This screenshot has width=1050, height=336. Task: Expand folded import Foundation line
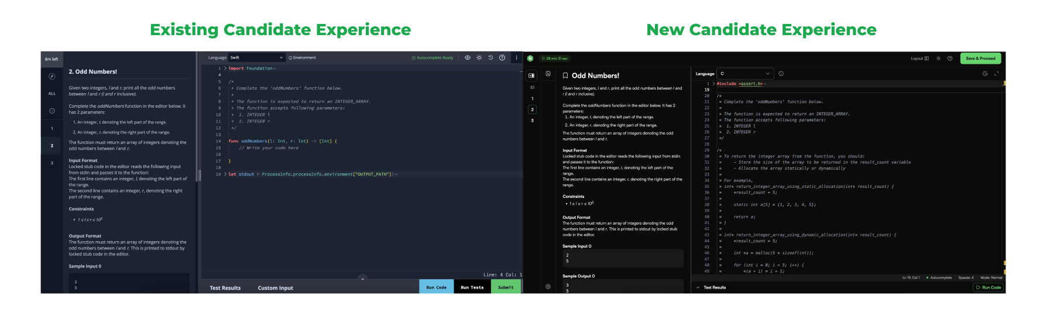coord(225,68)
